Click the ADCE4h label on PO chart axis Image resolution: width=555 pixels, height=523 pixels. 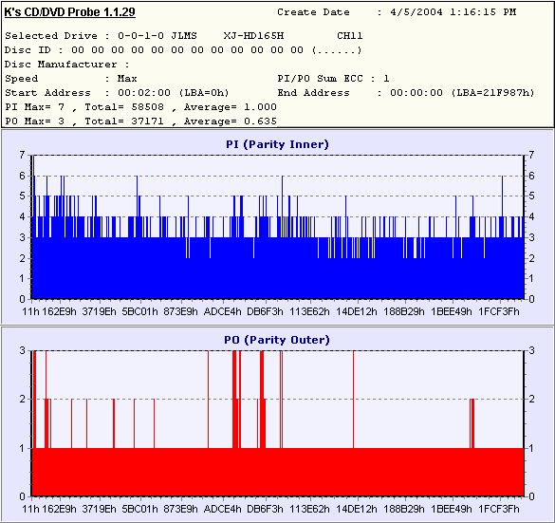(x=223, y=509)
